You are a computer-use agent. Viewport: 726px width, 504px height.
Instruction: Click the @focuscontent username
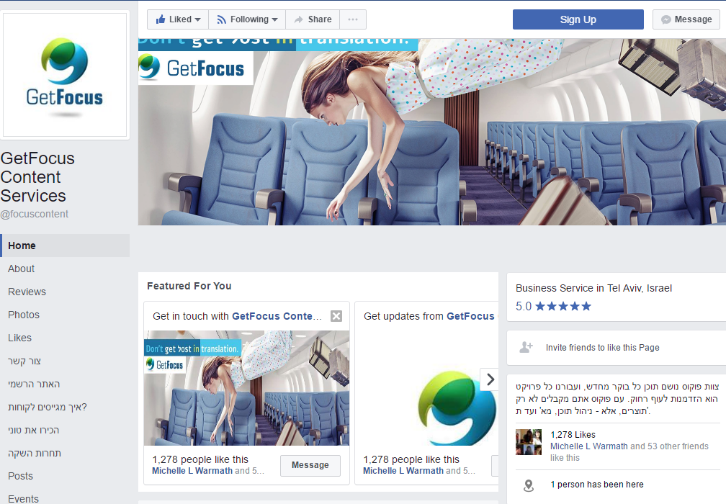tap(35, 214)
